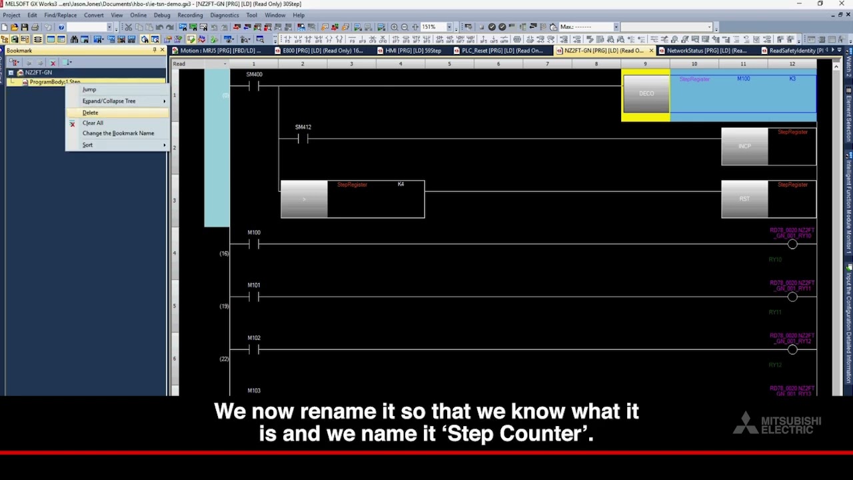Viewport: 853px width, 480px height.
Task: Open the Convert menu
Action: pos(93,15)
